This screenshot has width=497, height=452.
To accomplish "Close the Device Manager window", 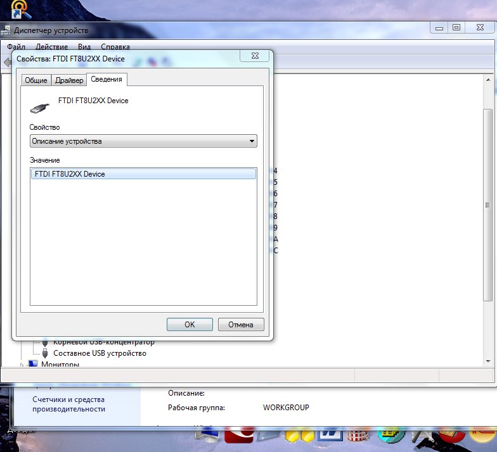I will [x=480, y=28].
